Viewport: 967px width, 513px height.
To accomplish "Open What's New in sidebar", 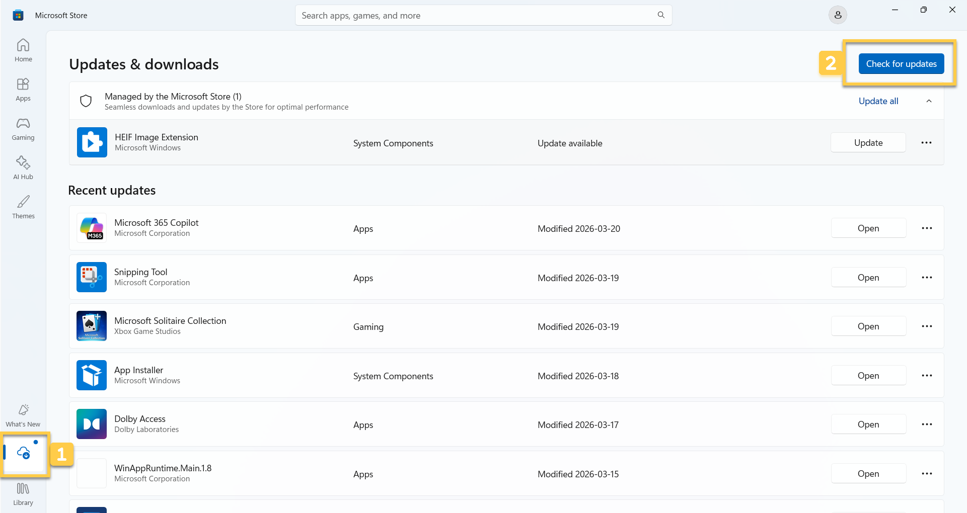I will click(23, 415).
